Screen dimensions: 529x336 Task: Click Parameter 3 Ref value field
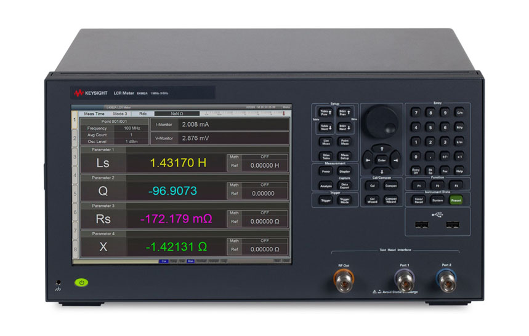[x=264, y=222]
